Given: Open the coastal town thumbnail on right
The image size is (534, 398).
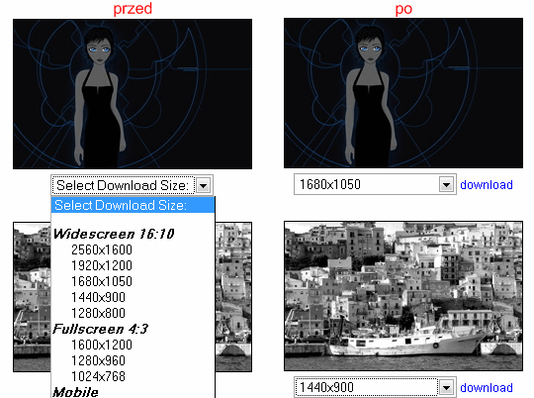Looking at the screenshot, I should 403,296.
